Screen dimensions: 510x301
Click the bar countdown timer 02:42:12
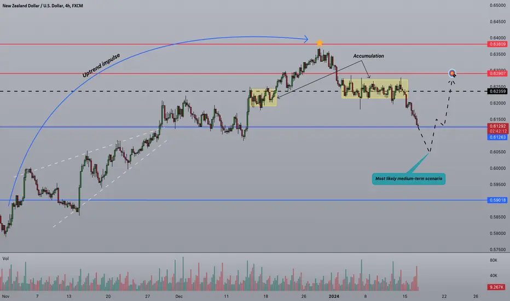tap(497, 131)
